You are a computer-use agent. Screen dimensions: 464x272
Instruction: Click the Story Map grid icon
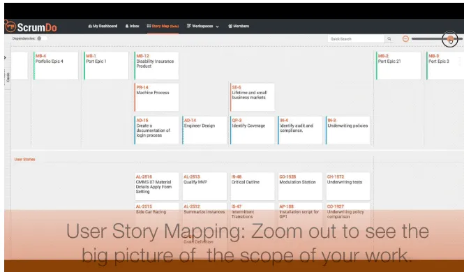point(149,26)
